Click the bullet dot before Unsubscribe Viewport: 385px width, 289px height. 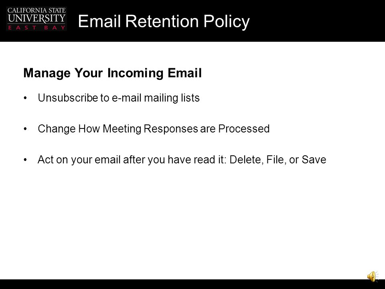[x=25, y=98]
